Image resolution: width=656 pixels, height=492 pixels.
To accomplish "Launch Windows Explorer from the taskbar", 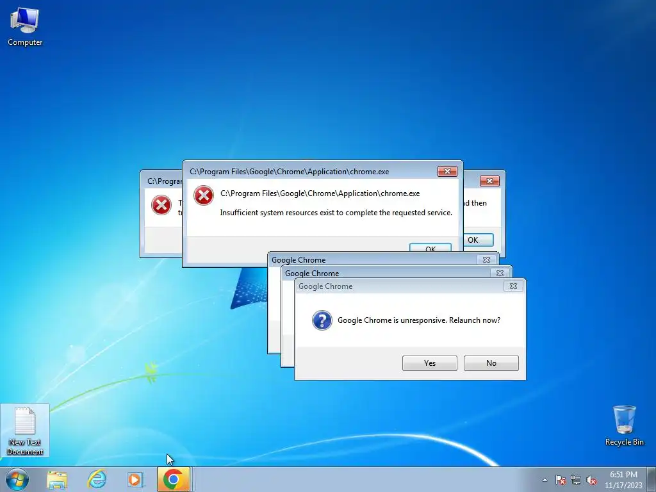I will 57,480.
